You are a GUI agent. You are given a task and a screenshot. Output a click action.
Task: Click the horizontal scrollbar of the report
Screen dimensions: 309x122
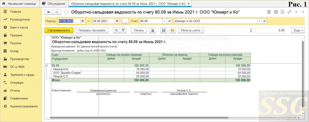pyautogui.click(x=139, y=118)
